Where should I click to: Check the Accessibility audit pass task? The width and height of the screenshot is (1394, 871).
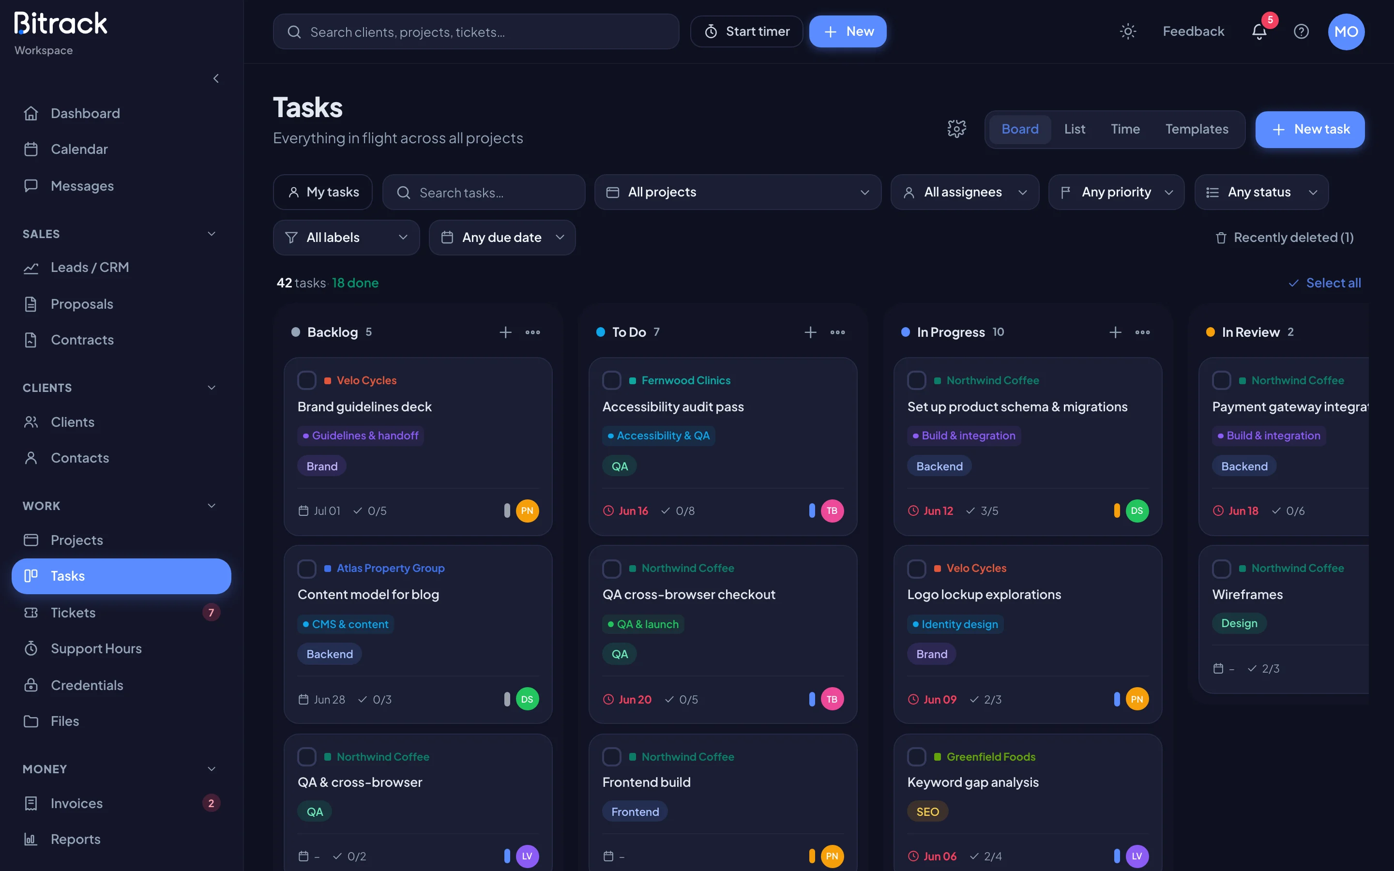click(x=611, y=380)
